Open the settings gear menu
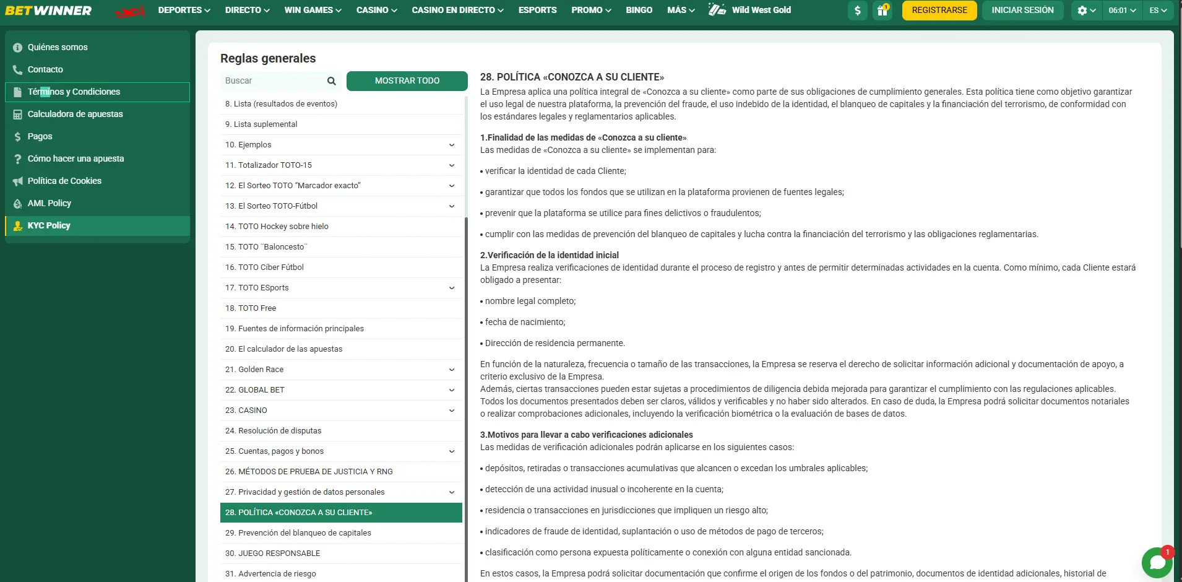The height and width of the screenshot is (582, 1182). pos(1086,11)
